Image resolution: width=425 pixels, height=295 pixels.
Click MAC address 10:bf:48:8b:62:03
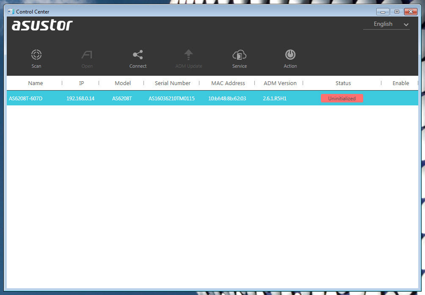tap(227, 98)
